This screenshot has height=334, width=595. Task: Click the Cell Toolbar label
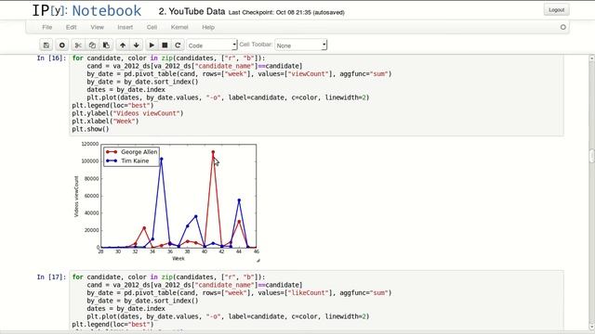coord(256,45)
